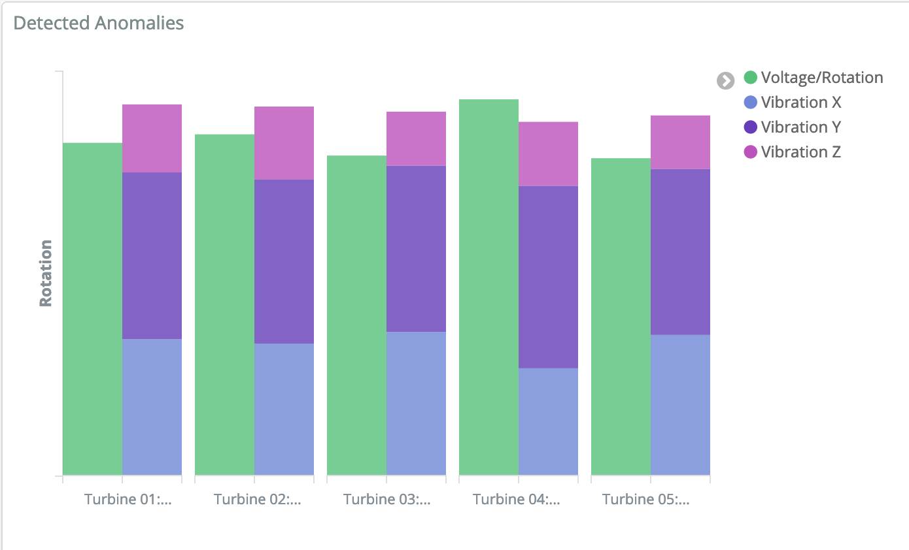Collapse the legend with the chevron icon

[725, 80]
